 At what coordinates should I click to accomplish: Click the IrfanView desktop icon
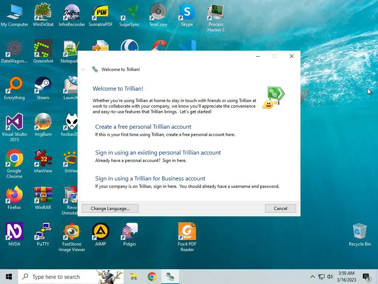tap(43, 162)
